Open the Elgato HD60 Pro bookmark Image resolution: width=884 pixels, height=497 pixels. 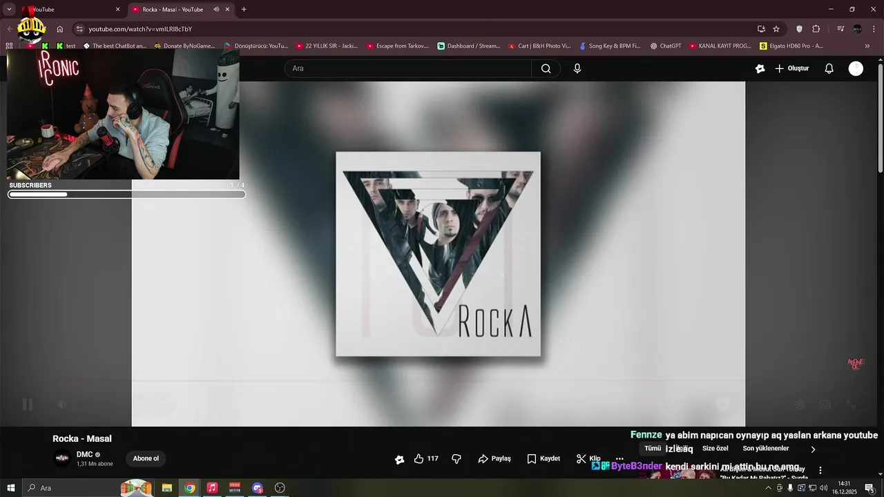click(x=791, y=46)
